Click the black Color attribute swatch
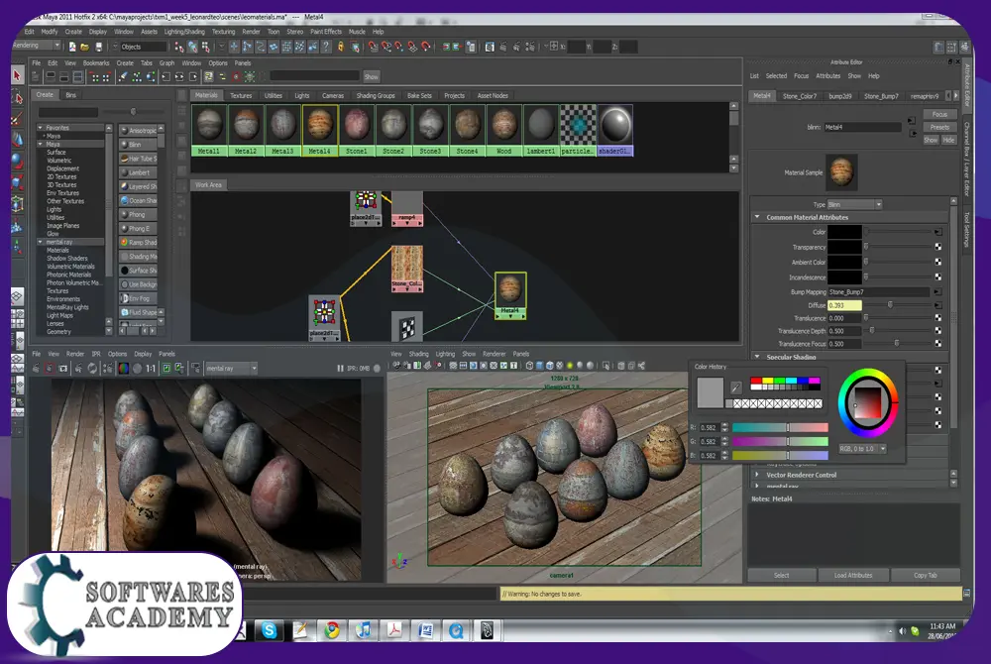 [x=844, y=232]
